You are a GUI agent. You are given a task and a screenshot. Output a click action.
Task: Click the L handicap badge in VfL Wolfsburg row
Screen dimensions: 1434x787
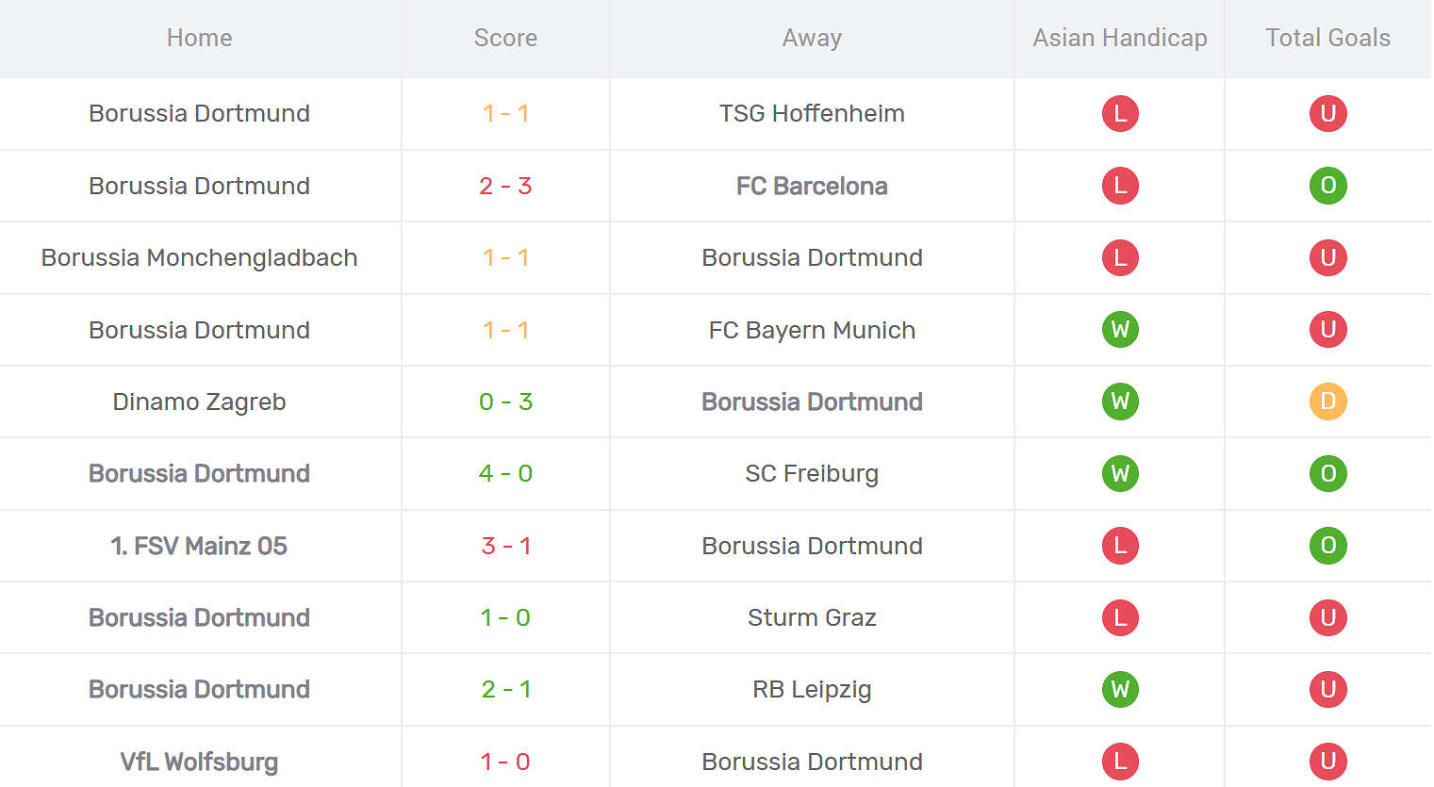tap(1120, 762)
